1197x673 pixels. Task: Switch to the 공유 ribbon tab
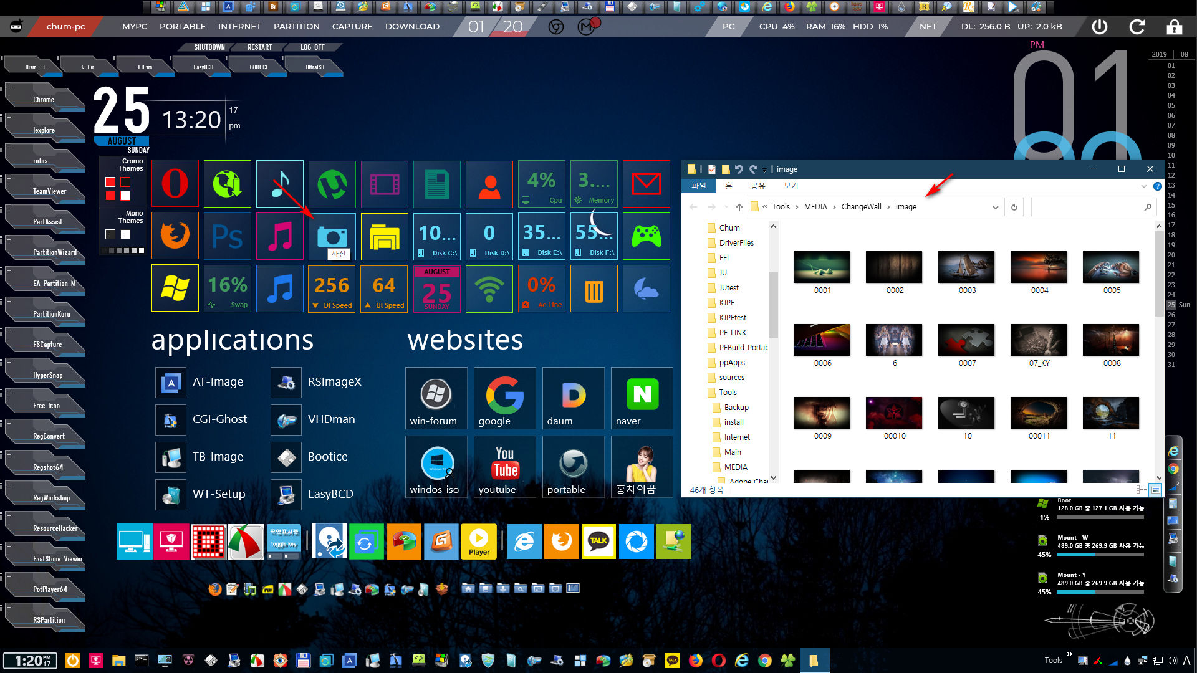[x=757, y=186]
